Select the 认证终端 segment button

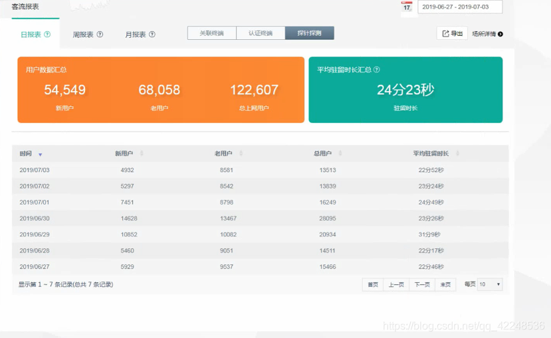[261, 33]
